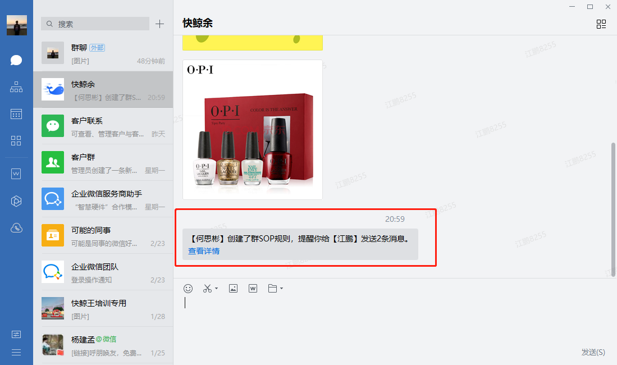Click the 20:59 timestamp in chat
Image resolution: width=617 pixels, height=365 pixels.
[x=395, y=219]
